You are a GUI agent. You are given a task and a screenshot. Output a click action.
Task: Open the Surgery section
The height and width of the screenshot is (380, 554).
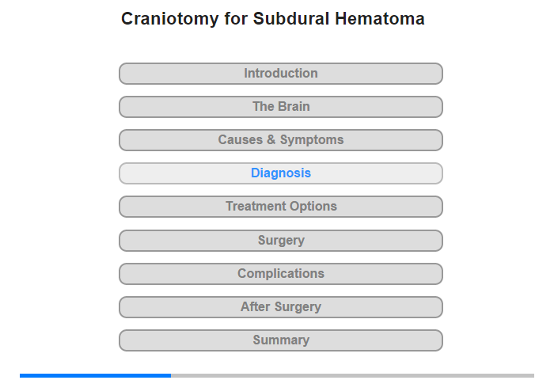[x=280, y=241]
